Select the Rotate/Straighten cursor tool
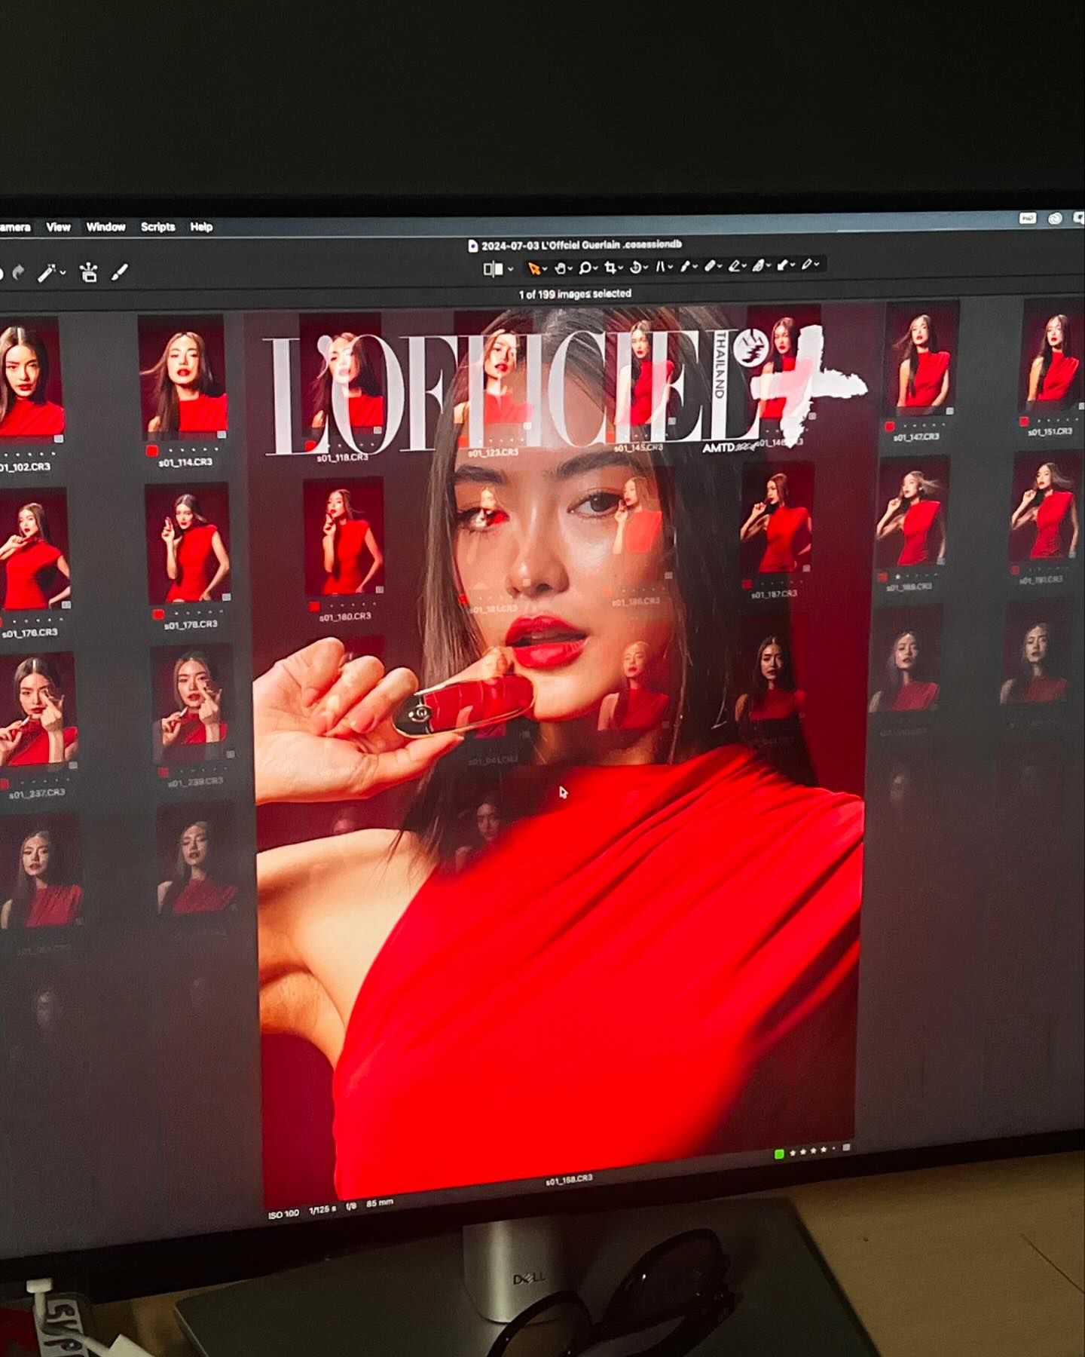The width and height of the screenshot is (1085, 1357). (635, 267)
